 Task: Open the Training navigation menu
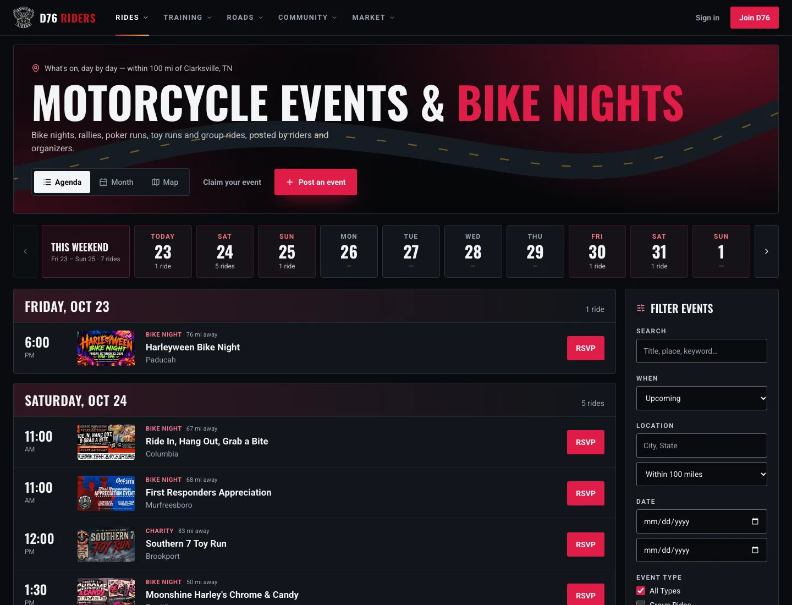(x=188, y=18)
